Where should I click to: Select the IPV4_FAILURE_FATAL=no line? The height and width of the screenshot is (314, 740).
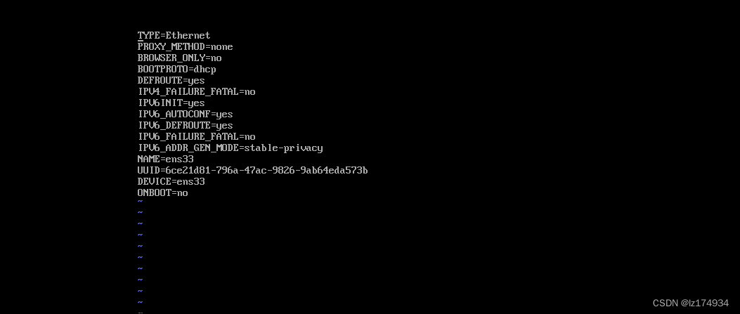[x=196, y=91]
